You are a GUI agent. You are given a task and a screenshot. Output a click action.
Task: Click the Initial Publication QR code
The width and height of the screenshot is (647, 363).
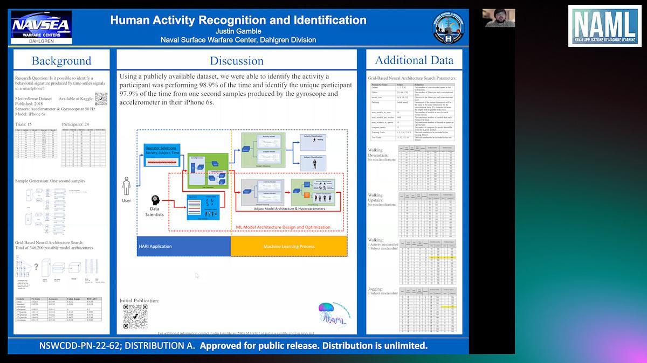(135, 316)
